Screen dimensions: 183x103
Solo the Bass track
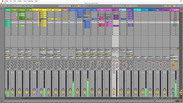point(12,94)
